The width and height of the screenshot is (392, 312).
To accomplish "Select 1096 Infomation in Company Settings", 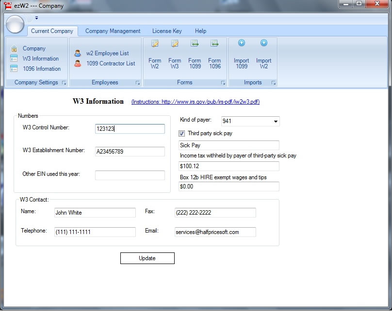I will tap(42, 69).
